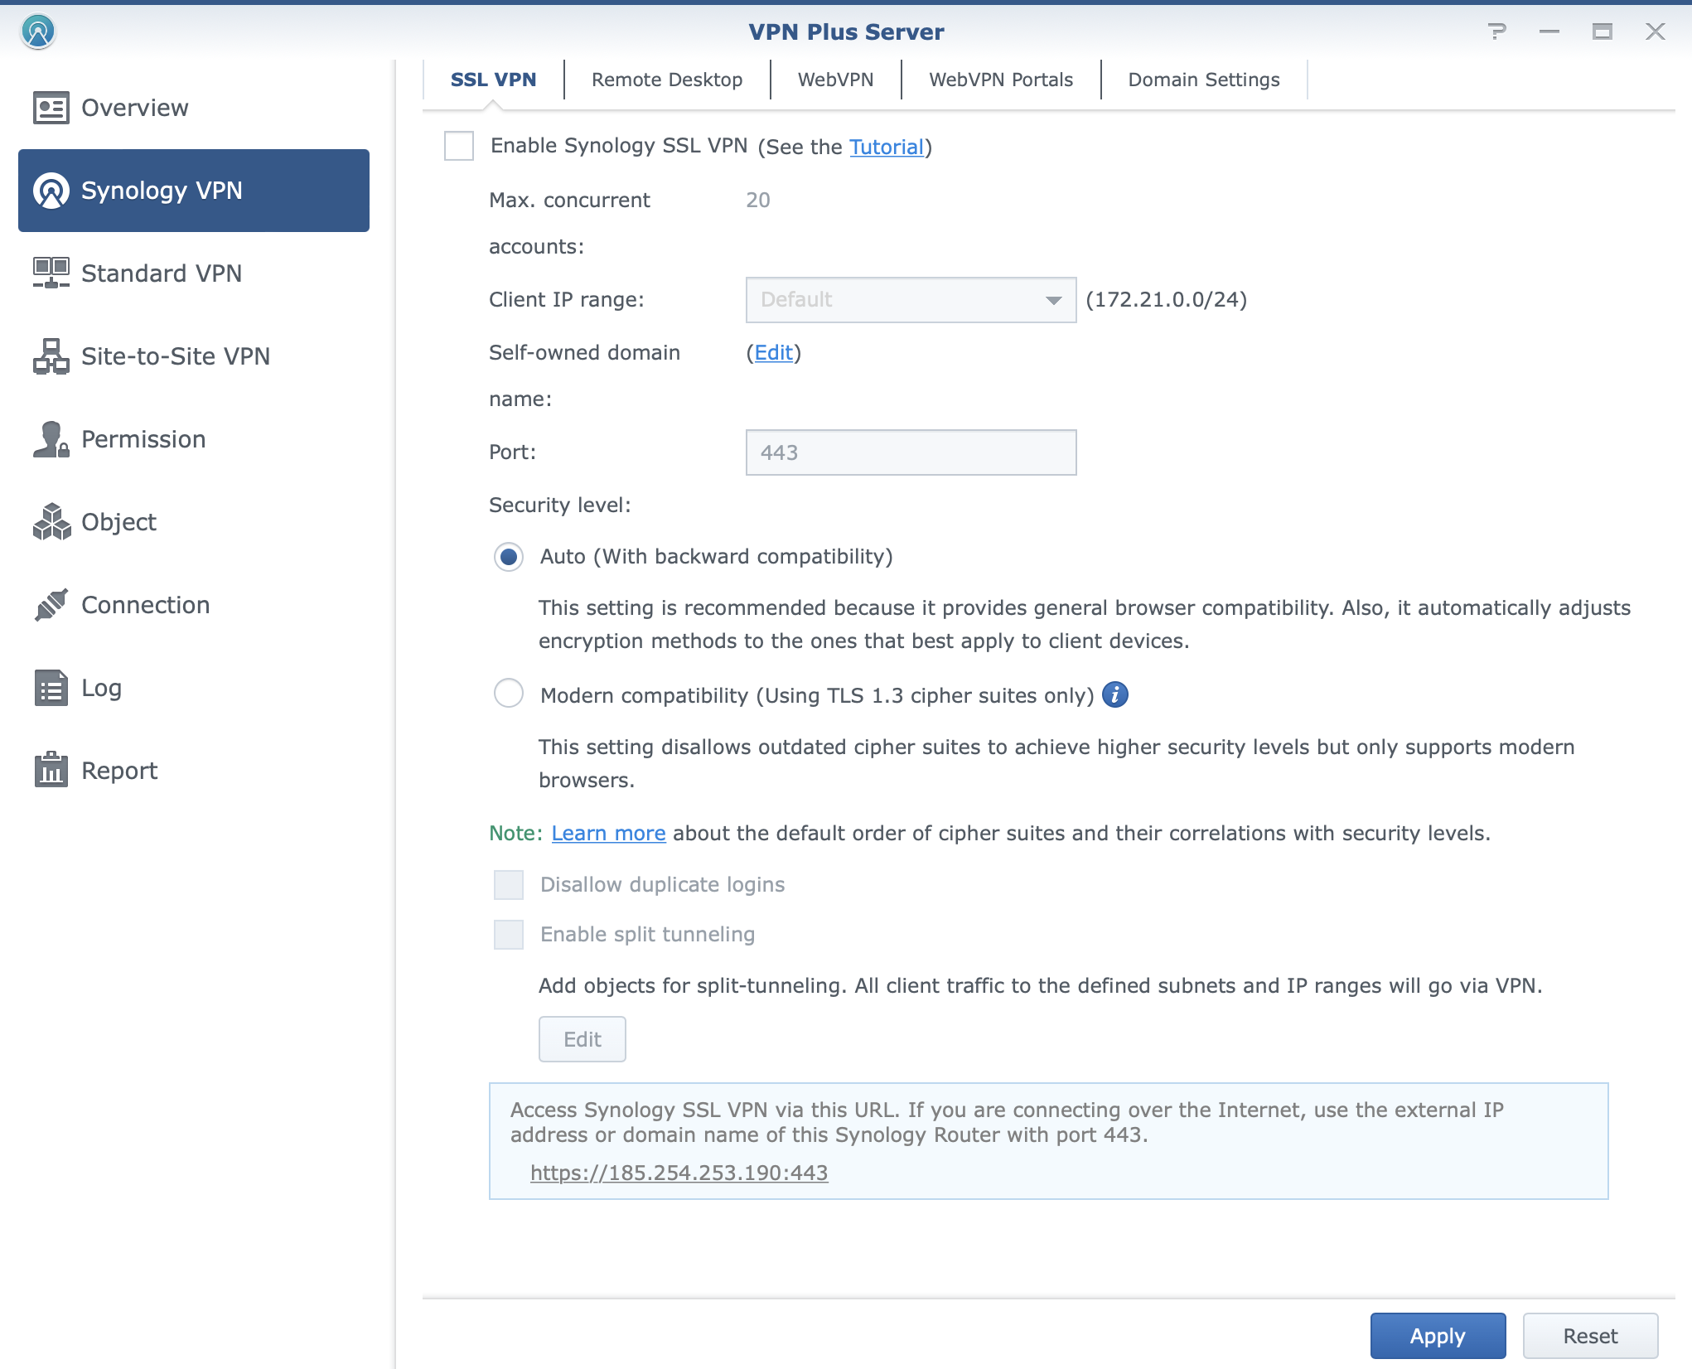
Task: Open the Tutorial link
Action: (887, 147)
